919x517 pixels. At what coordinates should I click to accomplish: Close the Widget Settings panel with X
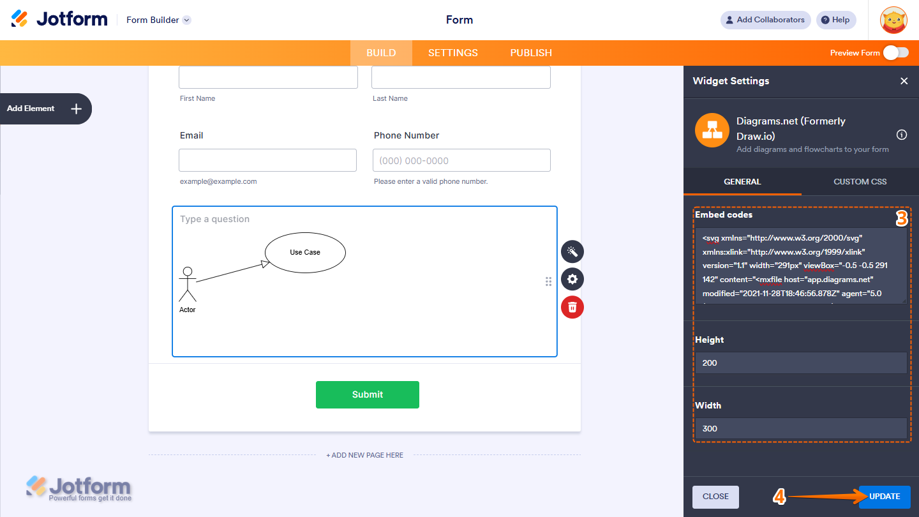tap(904, 81)
